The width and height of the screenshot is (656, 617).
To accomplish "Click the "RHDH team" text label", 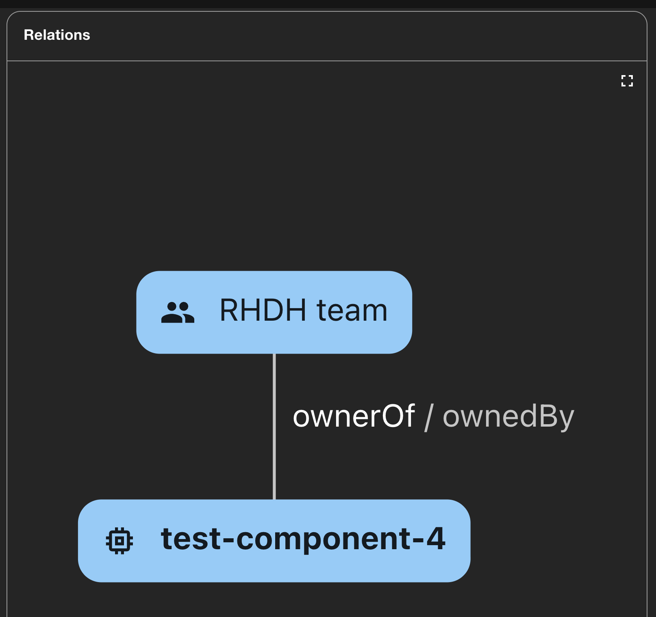I will tap(303, 311).
